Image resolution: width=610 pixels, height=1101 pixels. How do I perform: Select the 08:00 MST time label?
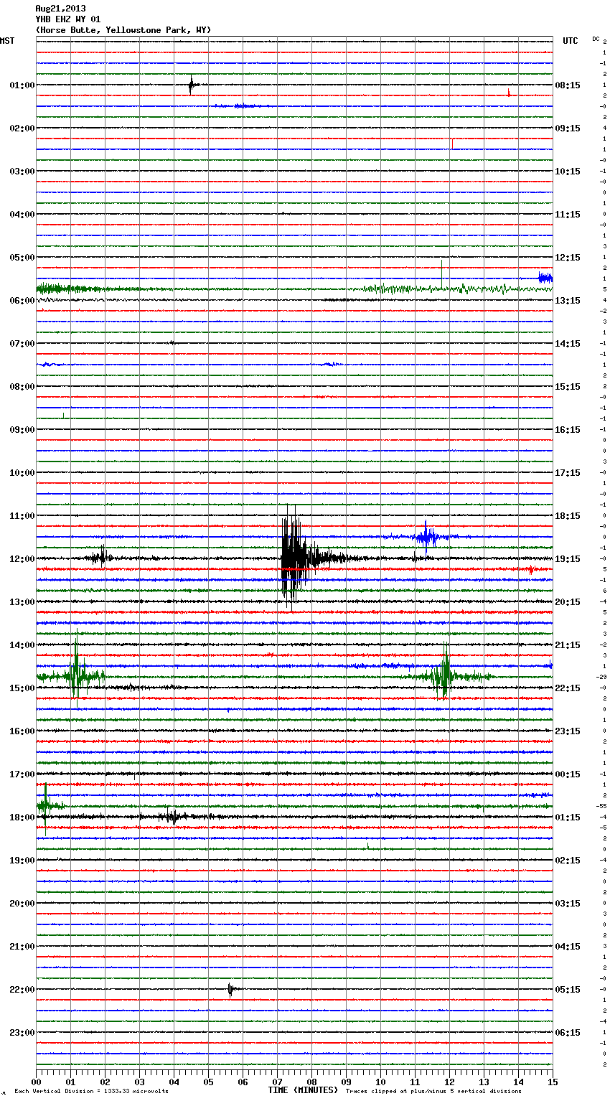[22, 387]
